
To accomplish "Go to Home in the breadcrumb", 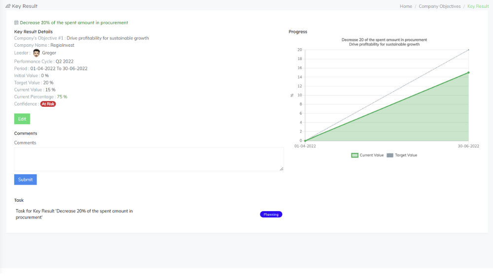I will click(x=406, y=6).
